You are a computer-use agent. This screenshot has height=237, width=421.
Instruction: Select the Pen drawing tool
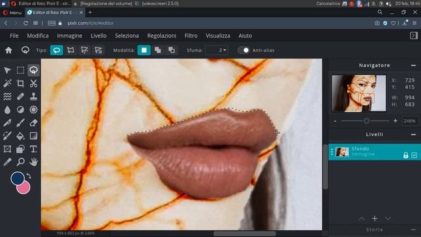pyautogui.click(x=7, y=123)
